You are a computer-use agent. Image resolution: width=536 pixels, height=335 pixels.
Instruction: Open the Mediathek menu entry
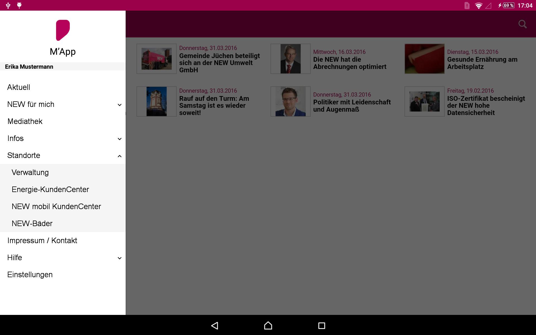coord(25,121)
